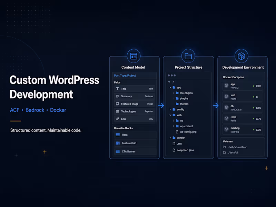Select the Title field text icon

[x=117, y=89]
